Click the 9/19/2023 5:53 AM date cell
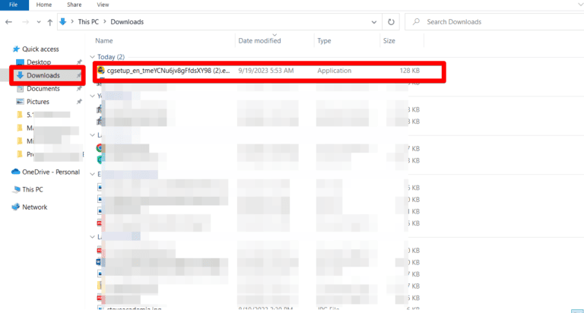The height and width of the screenshot is (313, 584). [266, 71]
